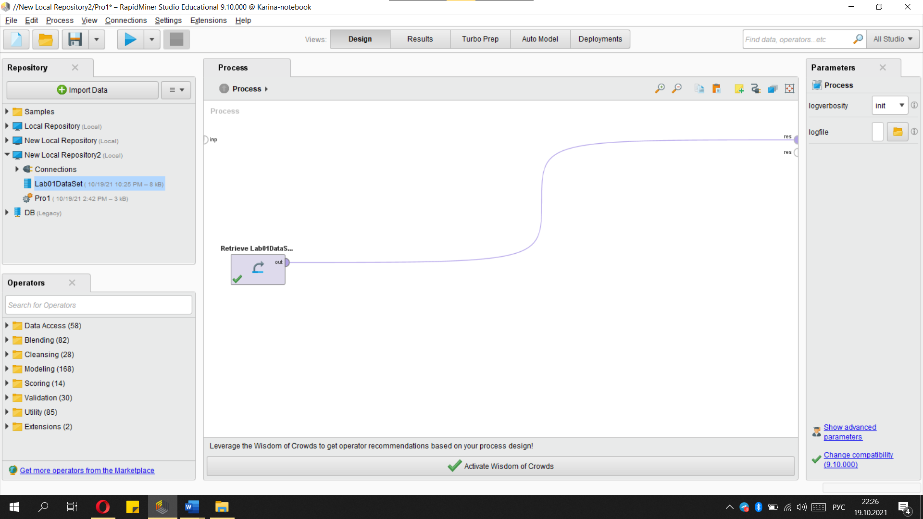Expand the Samples repository folder
Viewport: 923px width, 519px height.
coord(7,111)
